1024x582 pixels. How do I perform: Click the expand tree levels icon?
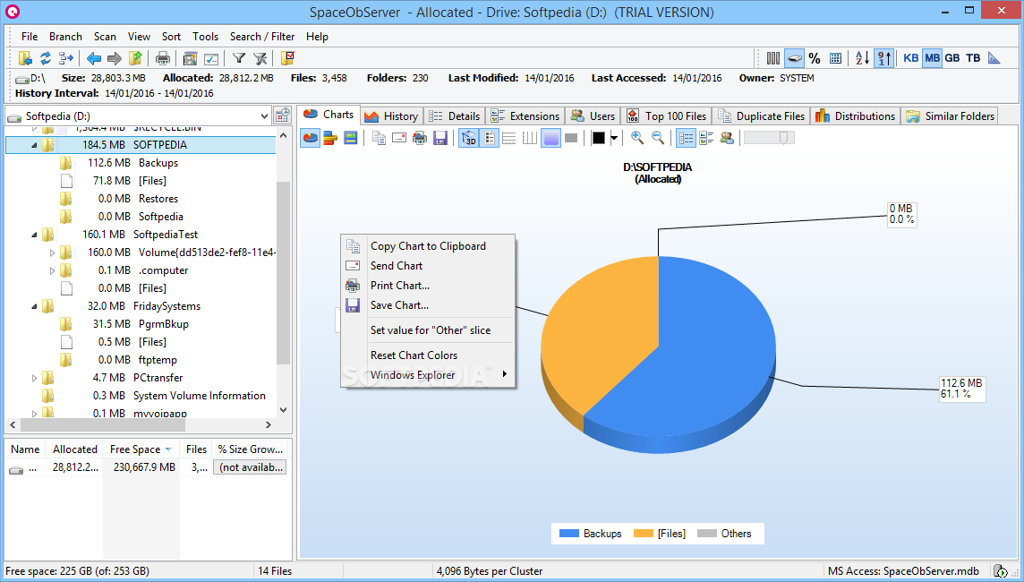66,58
